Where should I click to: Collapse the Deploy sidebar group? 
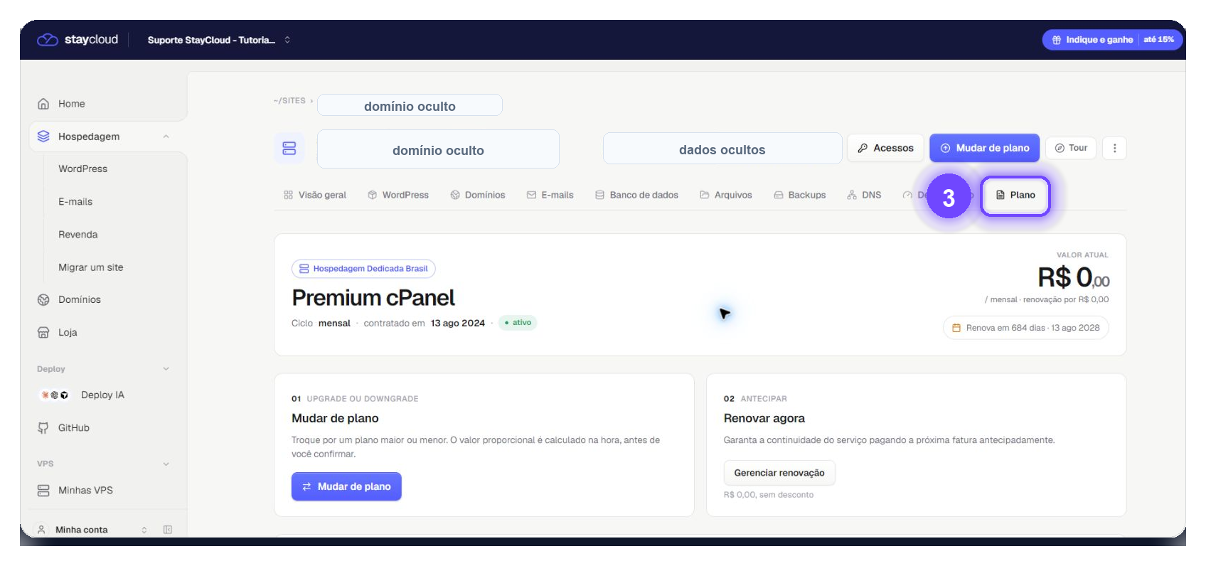point(166,369)
